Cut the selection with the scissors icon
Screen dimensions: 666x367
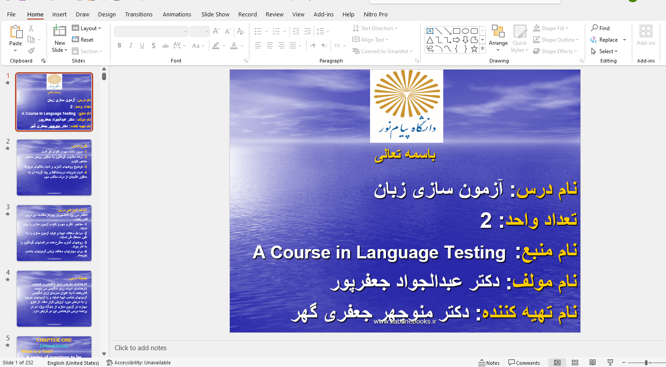click(31, 28)
